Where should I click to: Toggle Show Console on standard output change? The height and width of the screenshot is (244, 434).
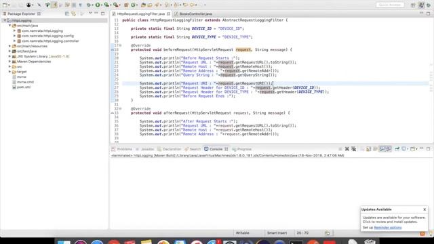[382, 149]
